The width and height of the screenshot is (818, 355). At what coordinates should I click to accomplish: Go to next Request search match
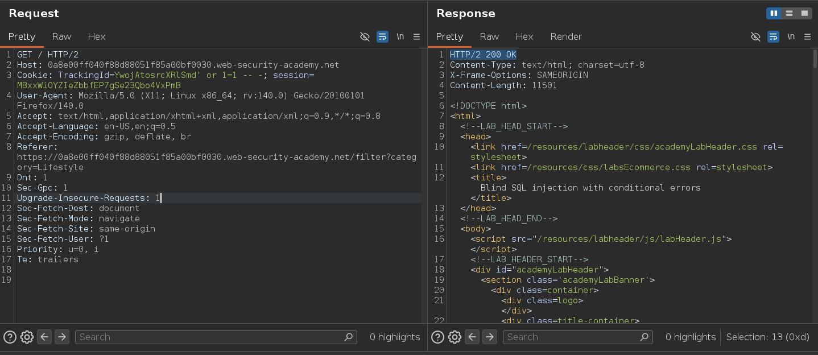click(62, 337)
